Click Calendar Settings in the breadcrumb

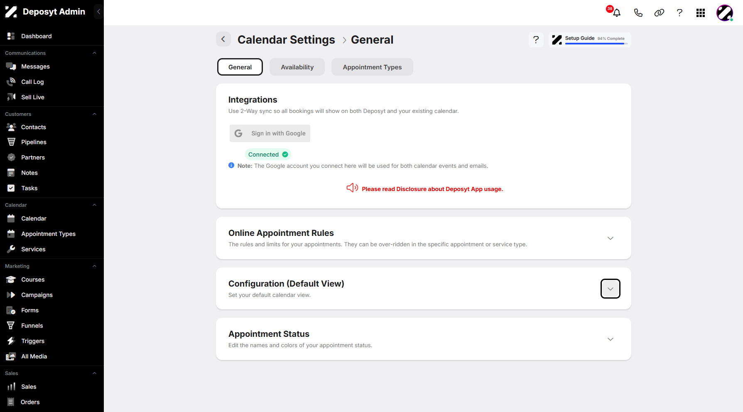pyautogui.click(x=286, y=40)
